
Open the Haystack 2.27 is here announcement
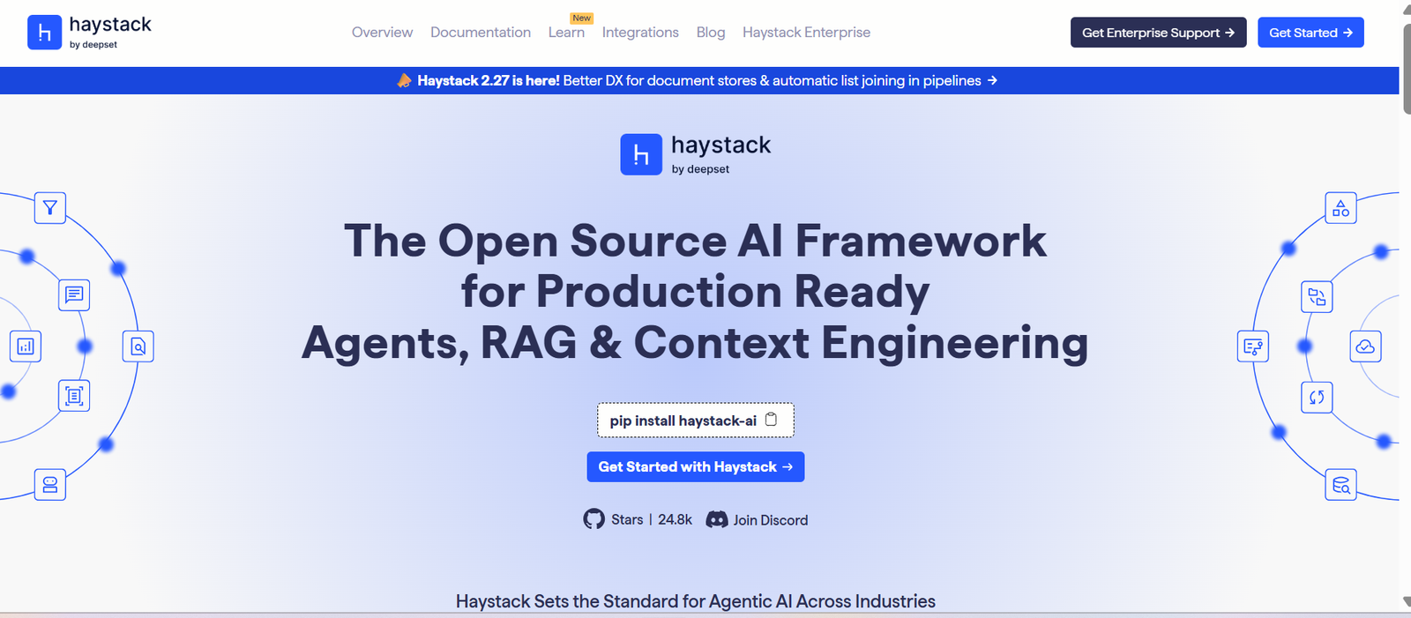698,80
